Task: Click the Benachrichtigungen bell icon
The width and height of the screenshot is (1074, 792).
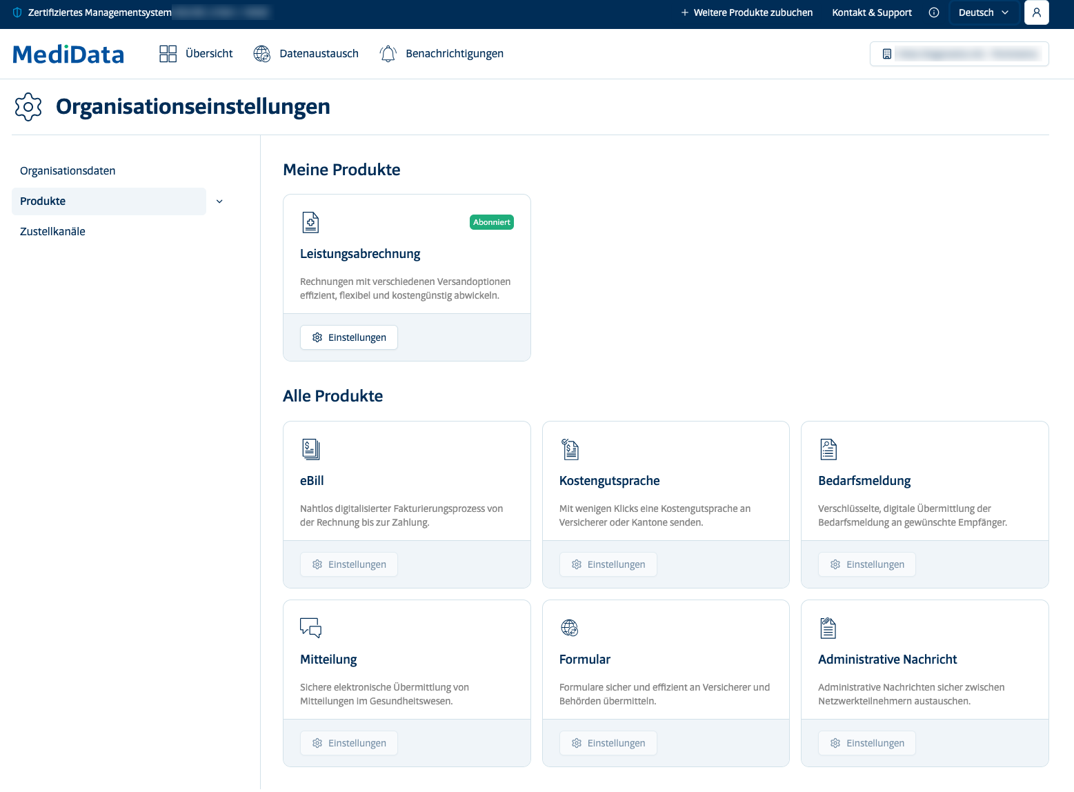Action: pyautogui.click(x=388, y=54)
